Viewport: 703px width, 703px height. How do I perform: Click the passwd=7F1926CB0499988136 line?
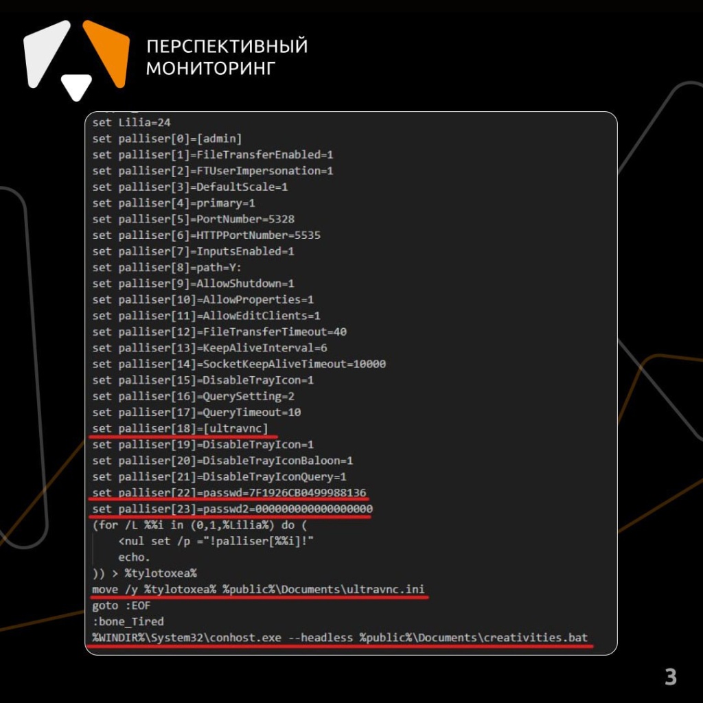point(229,494)
